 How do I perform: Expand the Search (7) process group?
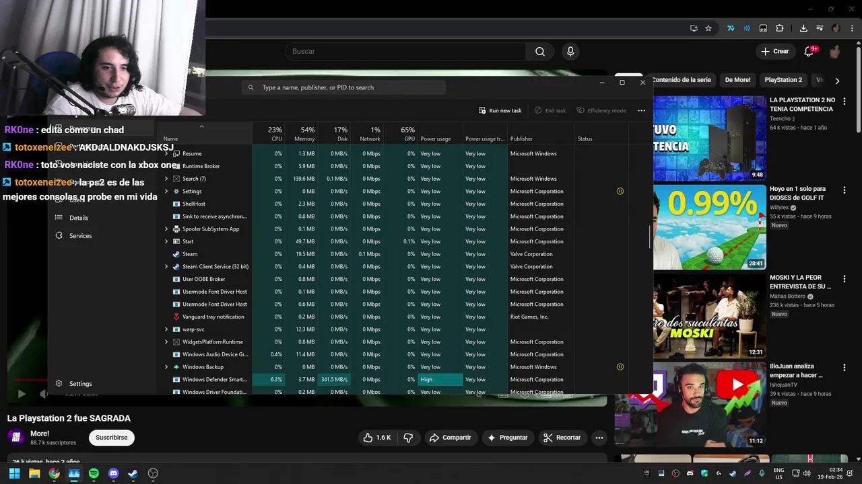pyautogui.click(x=166, y=179)
